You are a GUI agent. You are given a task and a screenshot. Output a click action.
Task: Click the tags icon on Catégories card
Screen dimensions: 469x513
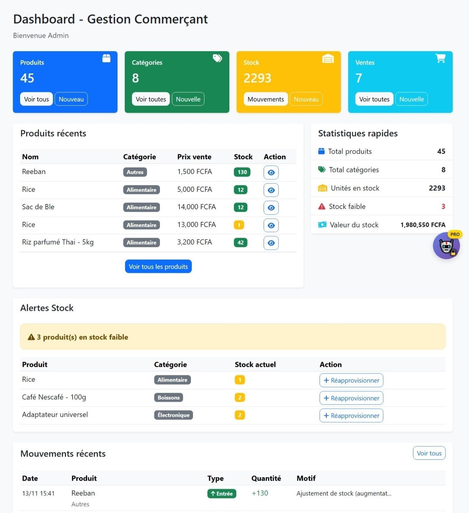coord(217,58)
